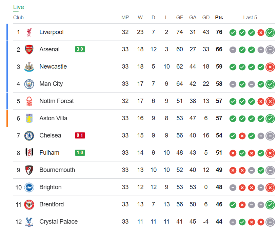Open Fulham's live 1-0 score badge

(80, 153)
